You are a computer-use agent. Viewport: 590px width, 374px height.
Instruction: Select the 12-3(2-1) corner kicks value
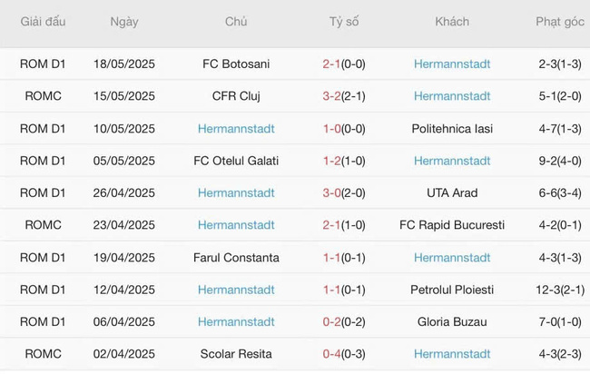point(560,290)
